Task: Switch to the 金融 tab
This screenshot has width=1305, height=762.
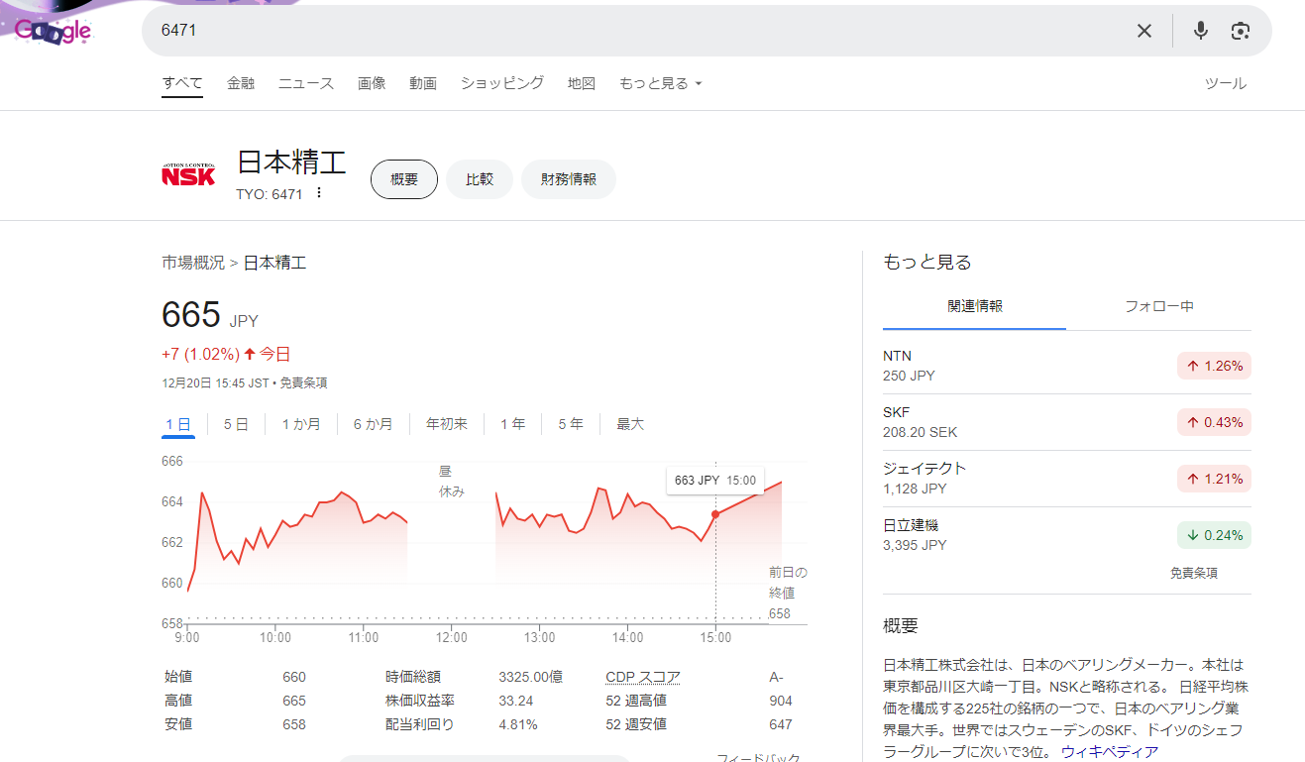Action: click(241, 83)
